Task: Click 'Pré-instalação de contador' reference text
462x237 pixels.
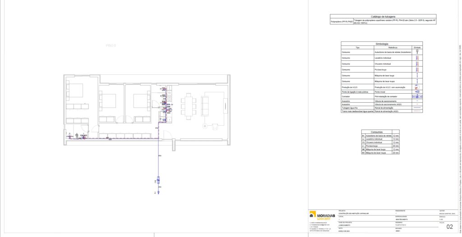Action: tap(386, 96)
